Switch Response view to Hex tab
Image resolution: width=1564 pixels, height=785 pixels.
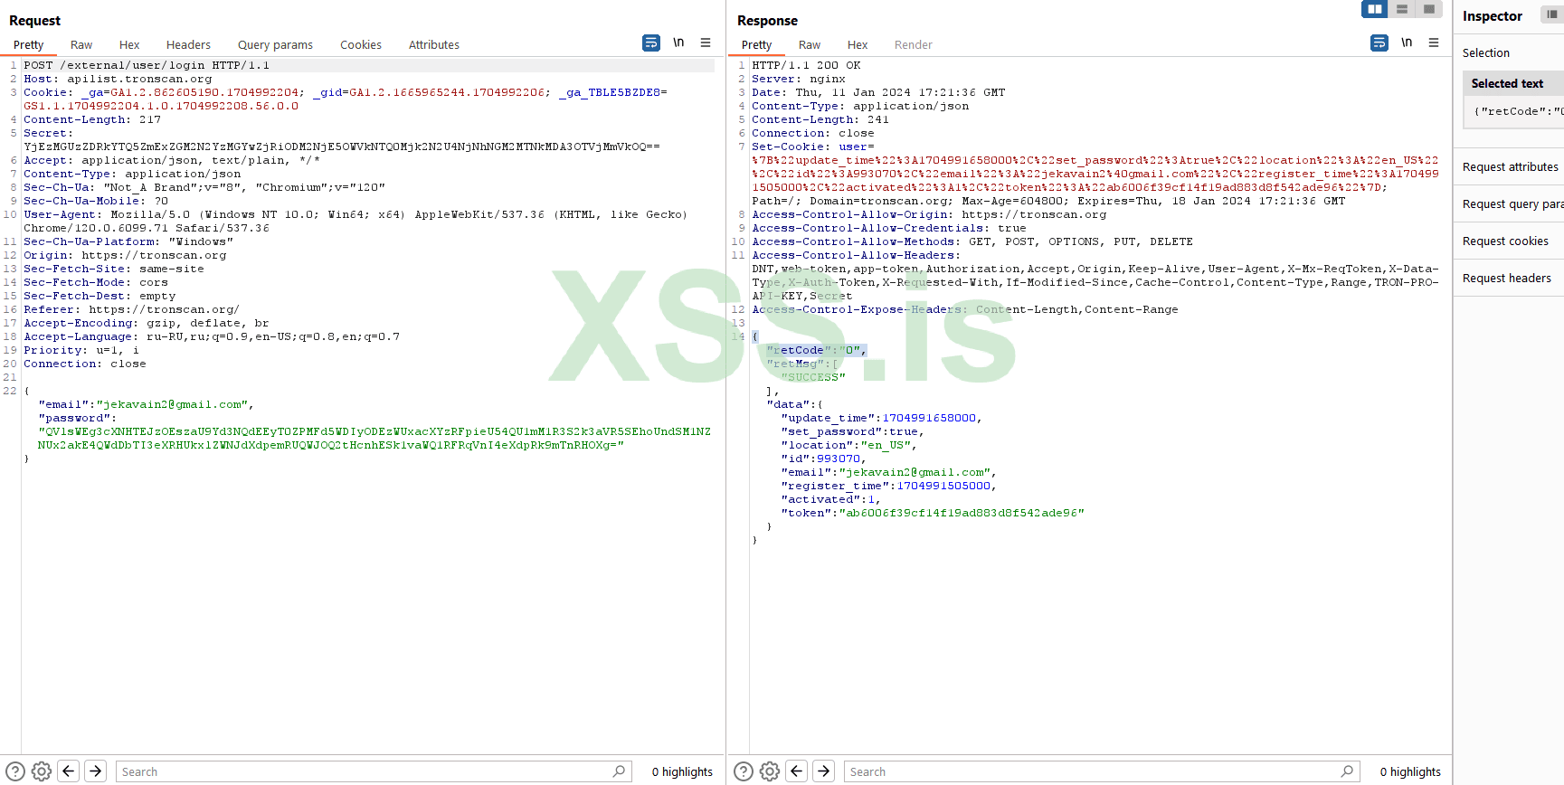click(x=858, y=44)
